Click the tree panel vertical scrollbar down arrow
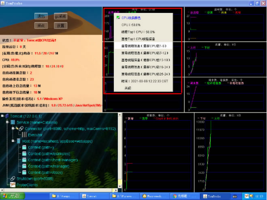The image size is (267, 200). [120, 186]
